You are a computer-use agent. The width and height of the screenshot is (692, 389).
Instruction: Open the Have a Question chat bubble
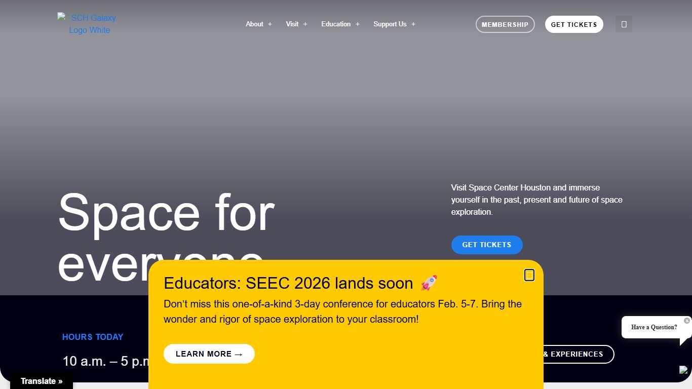pyautogui.click(x=653, y=327)
